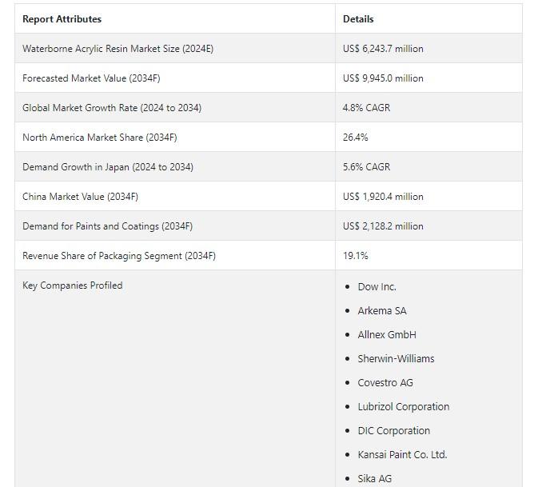Select the '5.6% CAGR' value
Image resolution: width=538 pixels, height=487 pixels.
366,167
